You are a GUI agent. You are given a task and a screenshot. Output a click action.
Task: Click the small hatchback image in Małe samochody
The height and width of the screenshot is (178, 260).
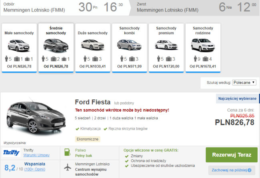(x=19, y=45)
